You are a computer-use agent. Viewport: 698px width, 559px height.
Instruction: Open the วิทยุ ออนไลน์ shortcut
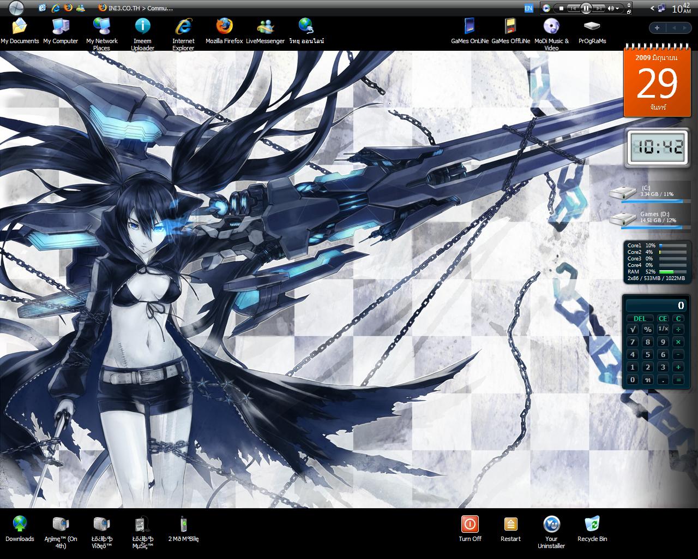306,31
